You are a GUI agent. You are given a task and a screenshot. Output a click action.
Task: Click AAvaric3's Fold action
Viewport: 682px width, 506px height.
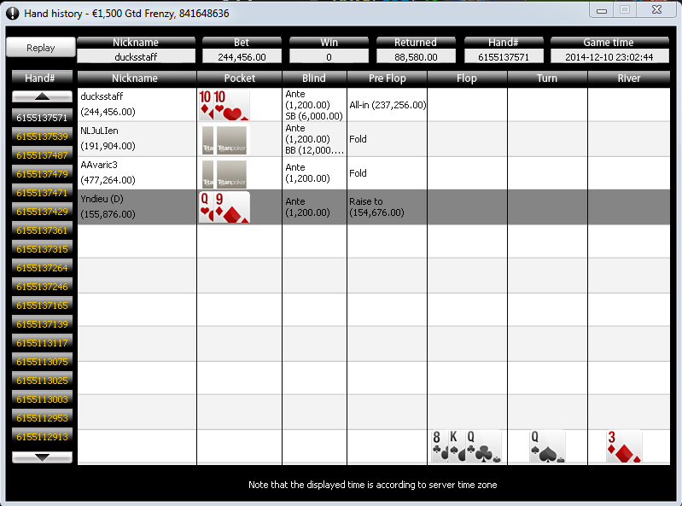[x=358, y=173]
